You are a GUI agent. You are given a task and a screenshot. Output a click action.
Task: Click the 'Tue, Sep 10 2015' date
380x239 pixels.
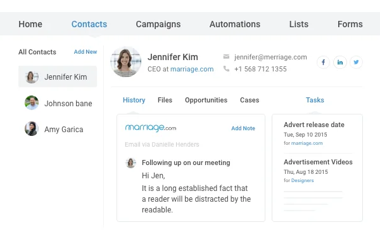[305, 135]
